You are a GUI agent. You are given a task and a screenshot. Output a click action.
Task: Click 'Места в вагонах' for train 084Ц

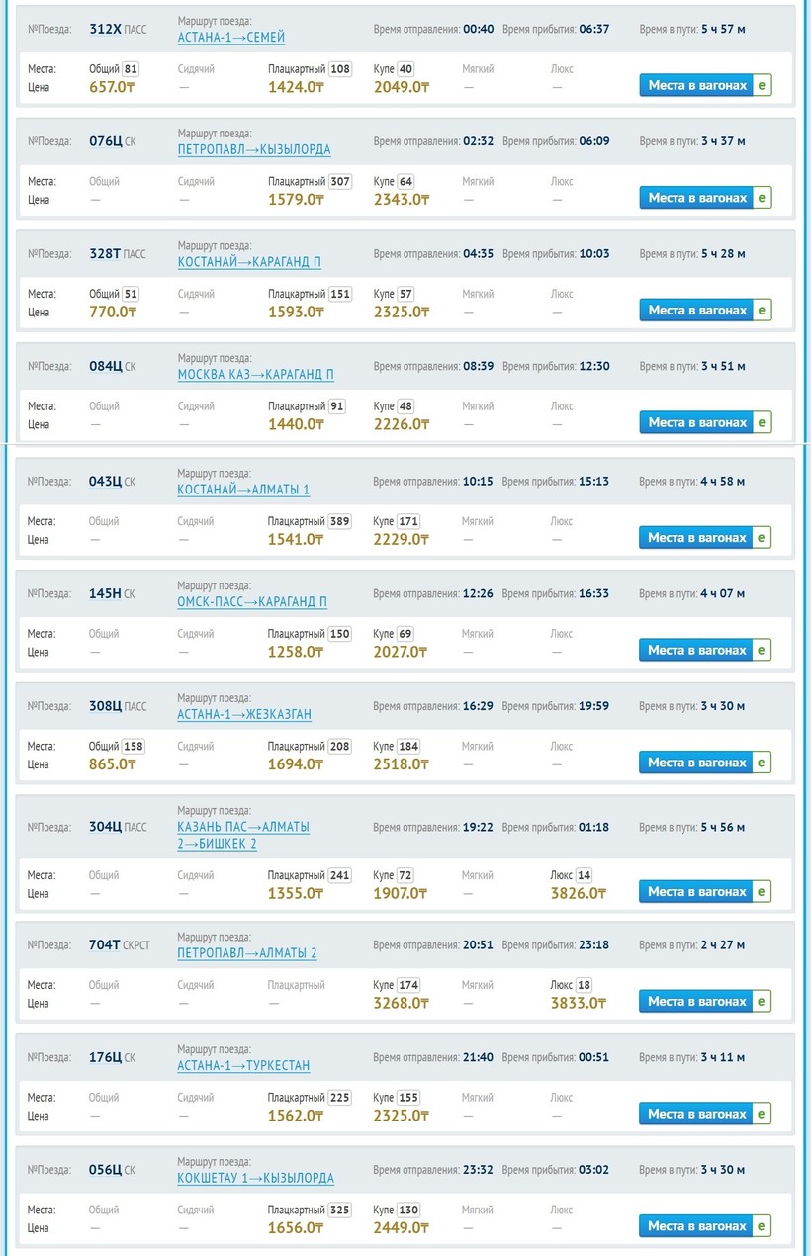[x=696, y=422]
